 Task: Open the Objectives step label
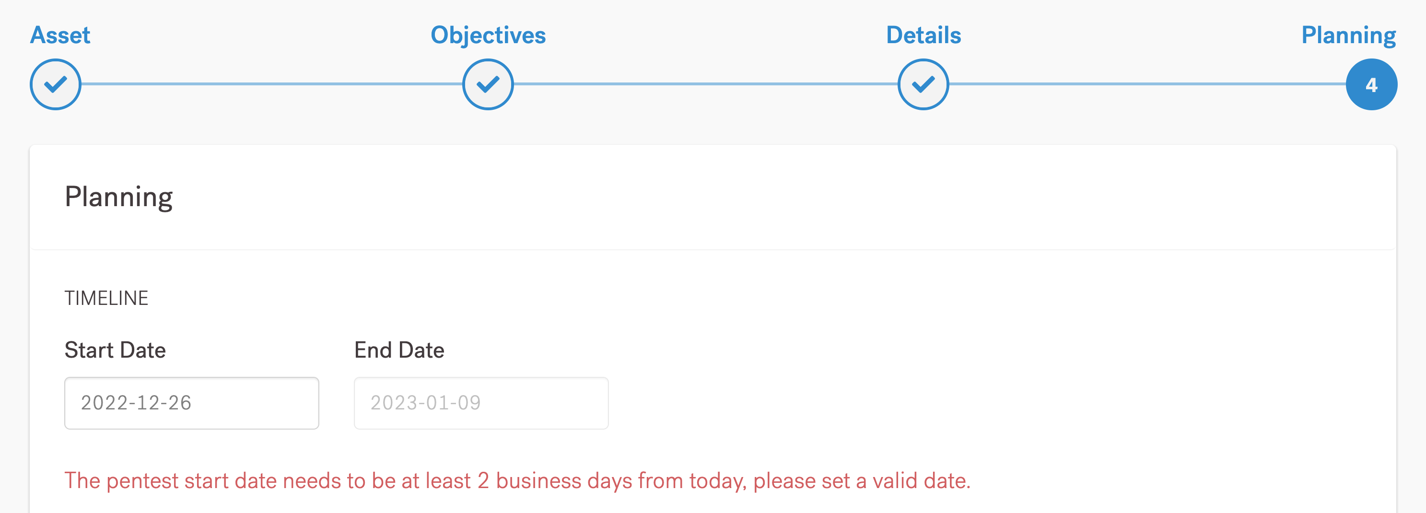(x=488, y=35)
